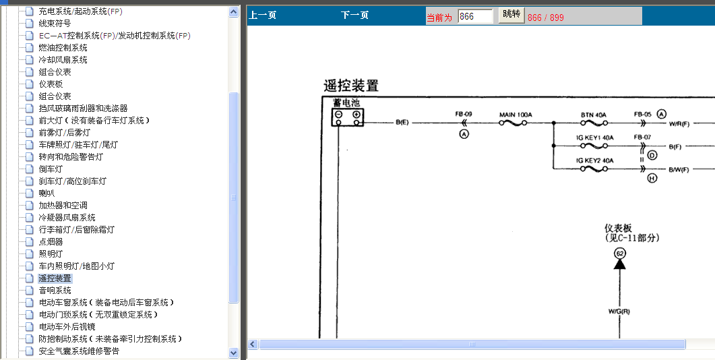715x360 pixels.
Task: Go to next page via 下一页
Action: click(354, 15)
